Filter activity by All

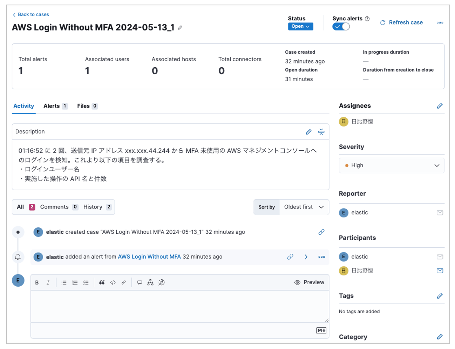[x=26, y=207]
